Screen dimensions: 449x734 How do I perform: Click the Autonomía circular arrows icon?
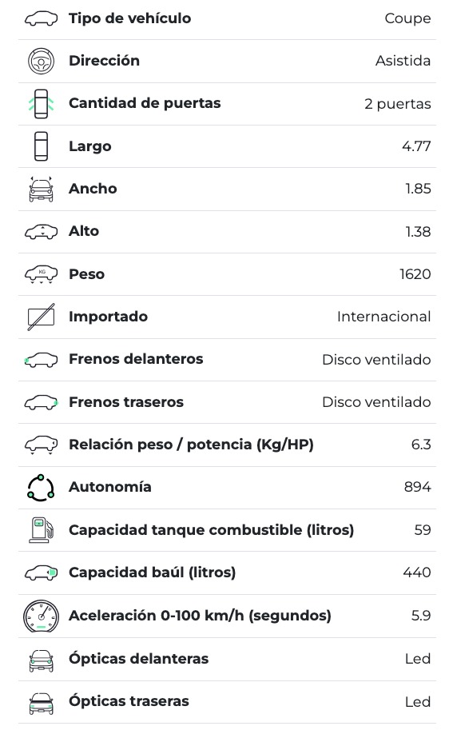42,487
